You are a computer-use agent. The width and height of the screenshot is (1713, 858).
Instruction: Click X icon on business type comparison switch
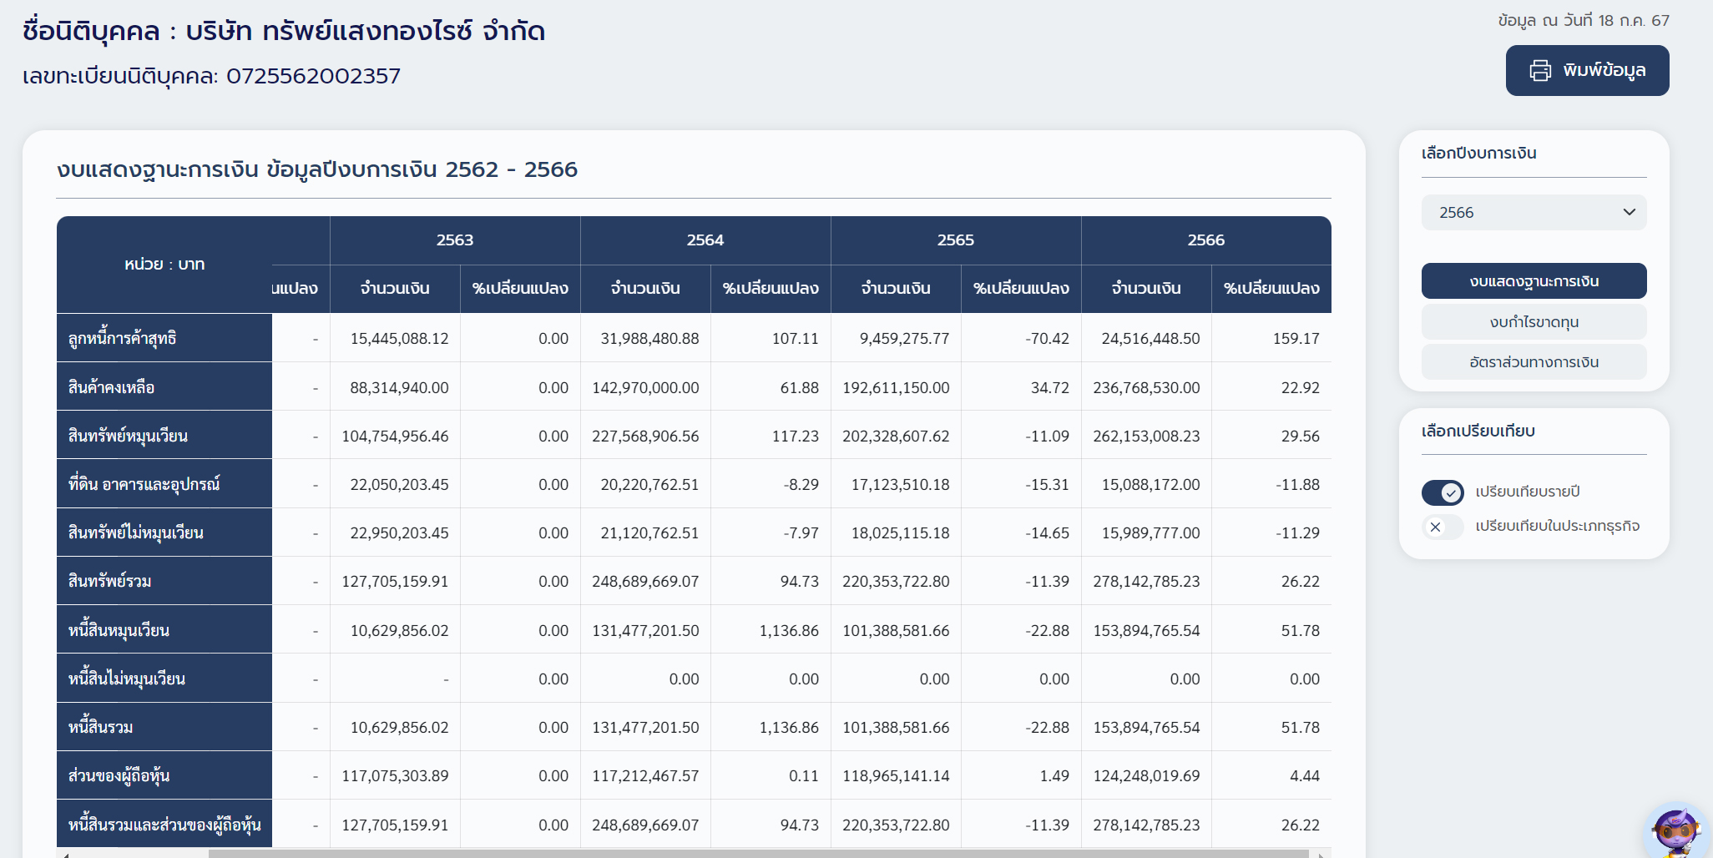[1435, 527]
